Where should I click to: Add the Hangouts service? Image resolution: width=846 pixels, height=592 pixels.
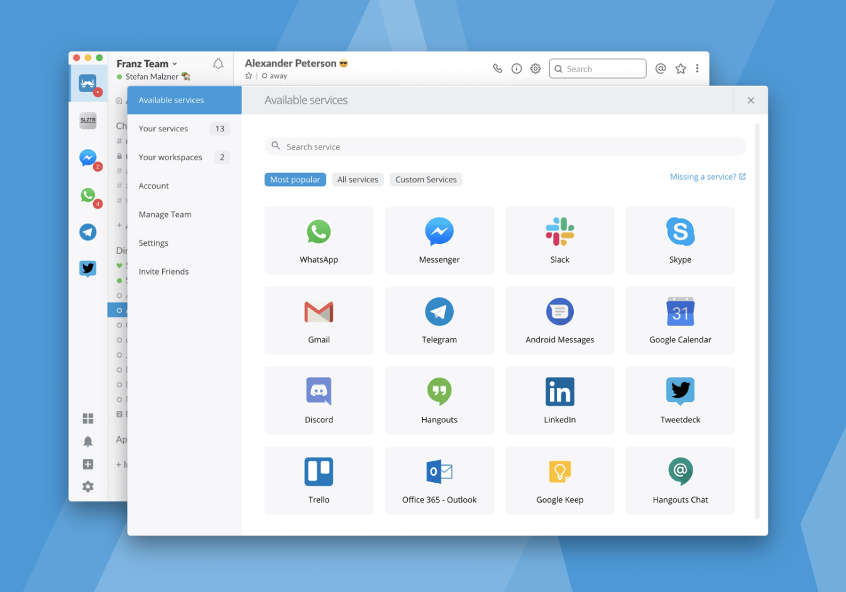[439, 401]
